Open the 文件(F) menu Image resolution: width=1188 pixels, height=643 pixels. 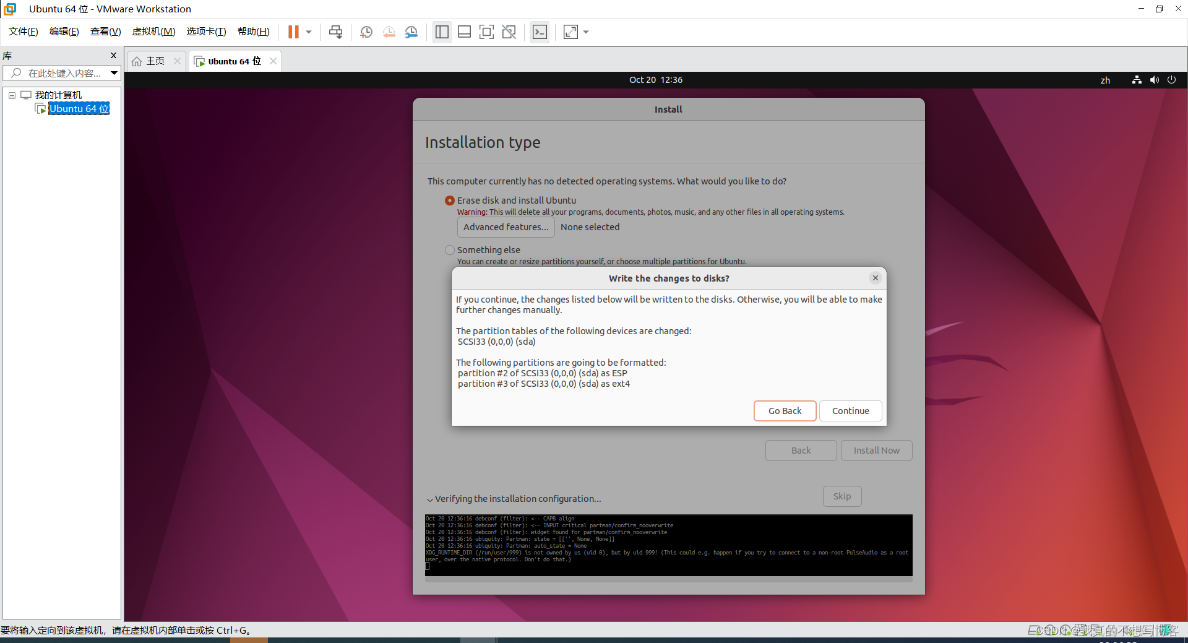click(24, 32)
